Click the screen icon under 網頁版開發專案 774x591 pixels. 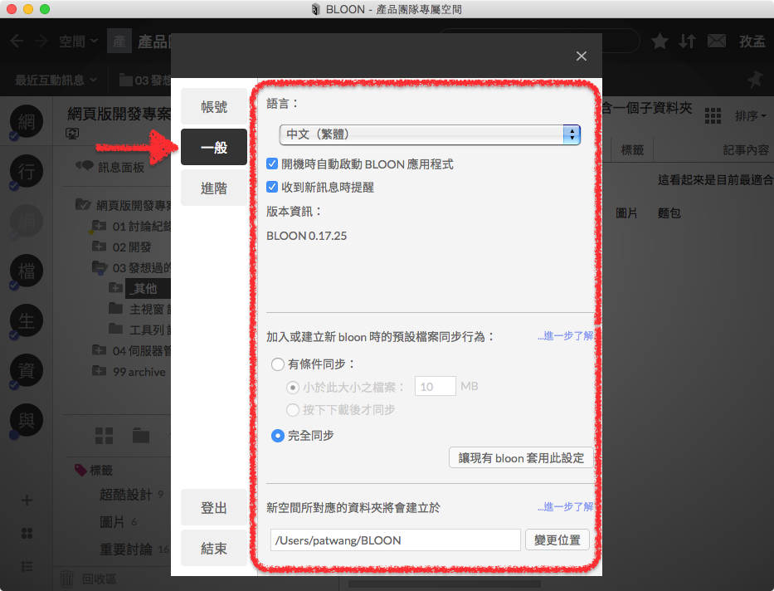[72, 134]
